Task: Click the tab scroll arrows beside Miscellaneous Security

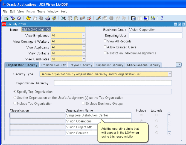Action: [179, 64]
